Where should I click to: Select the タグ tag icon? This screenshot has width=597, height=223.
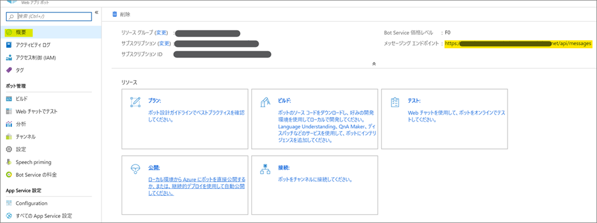point(9,70)
